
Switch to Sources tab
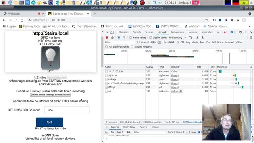click(x=149, y=32)
